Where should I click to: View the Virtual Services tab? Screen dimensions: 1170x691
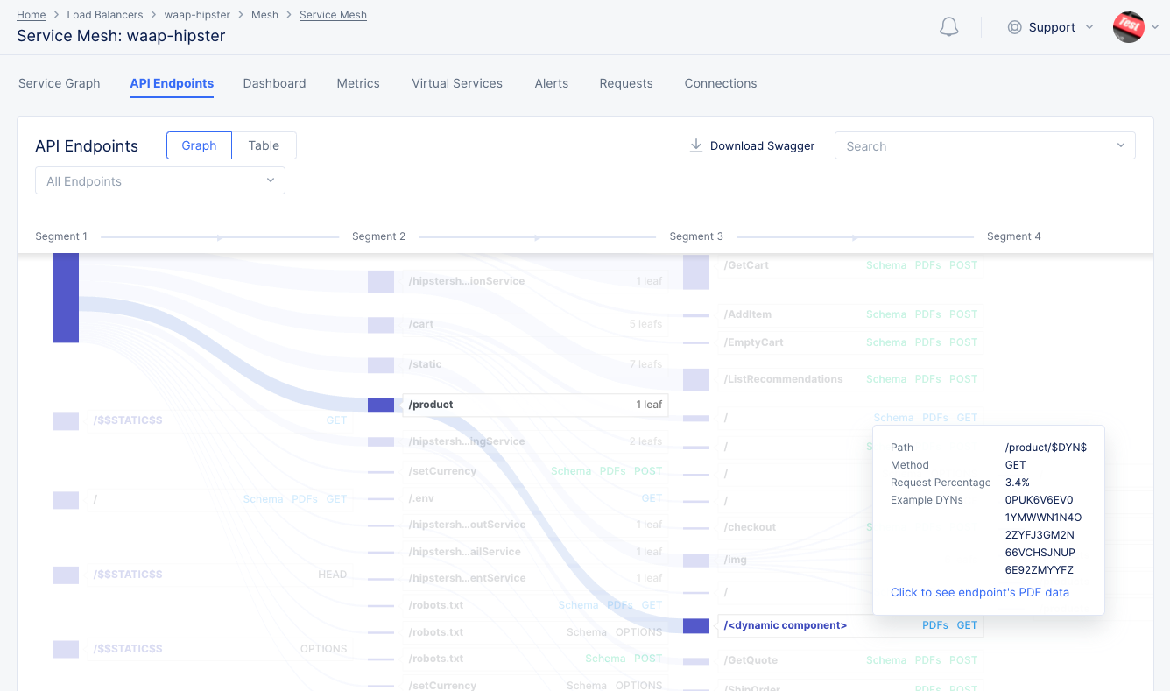pos(456,83)
